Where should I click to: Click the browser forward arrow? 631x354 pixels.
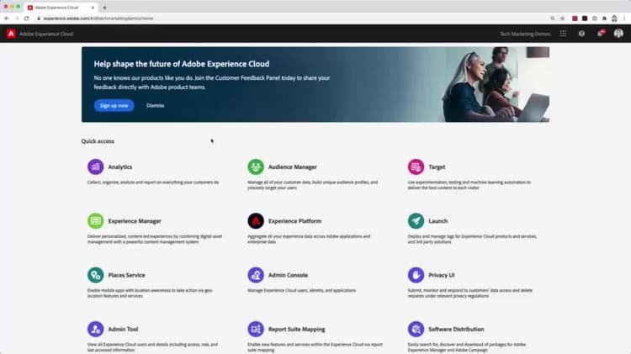pos(17,18)
